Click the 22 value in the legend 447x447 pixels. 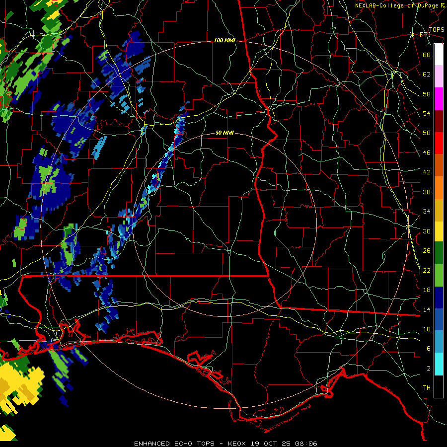[427, 270]
